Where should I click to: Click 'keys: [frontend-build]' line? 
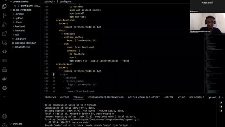pos(82,41)
